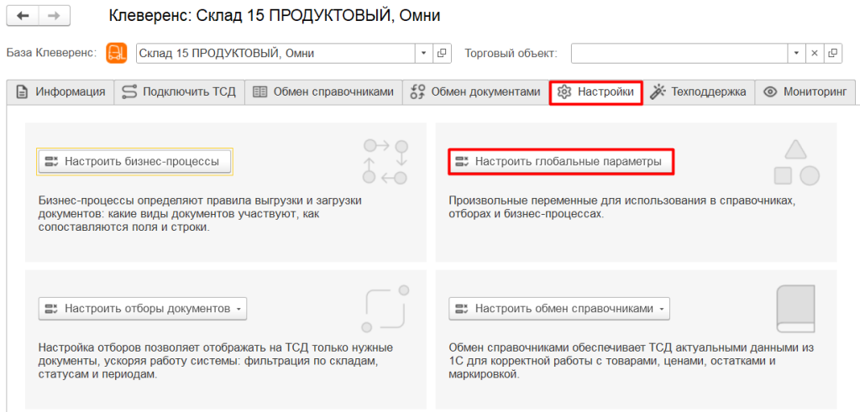Click the gear icon on Настройки tab

click(564, 92)
